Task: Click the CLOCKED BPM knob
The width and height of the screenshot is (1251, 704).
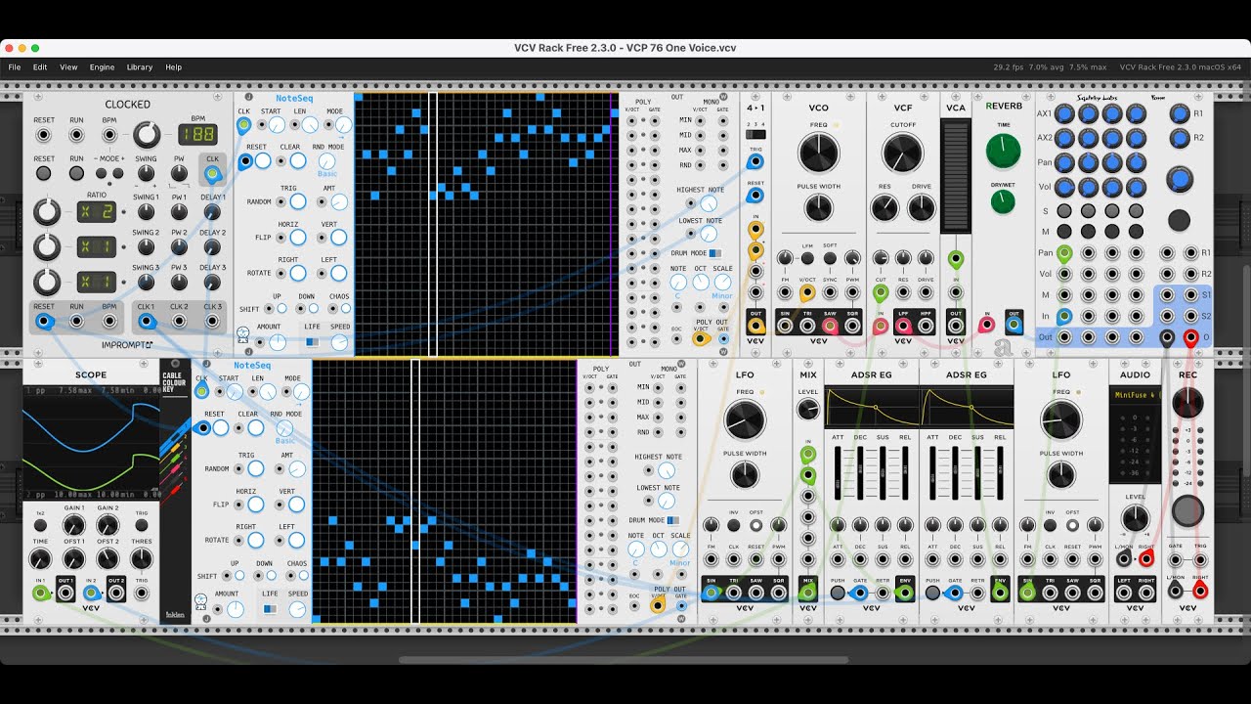Action: click(x=147, y=135)
